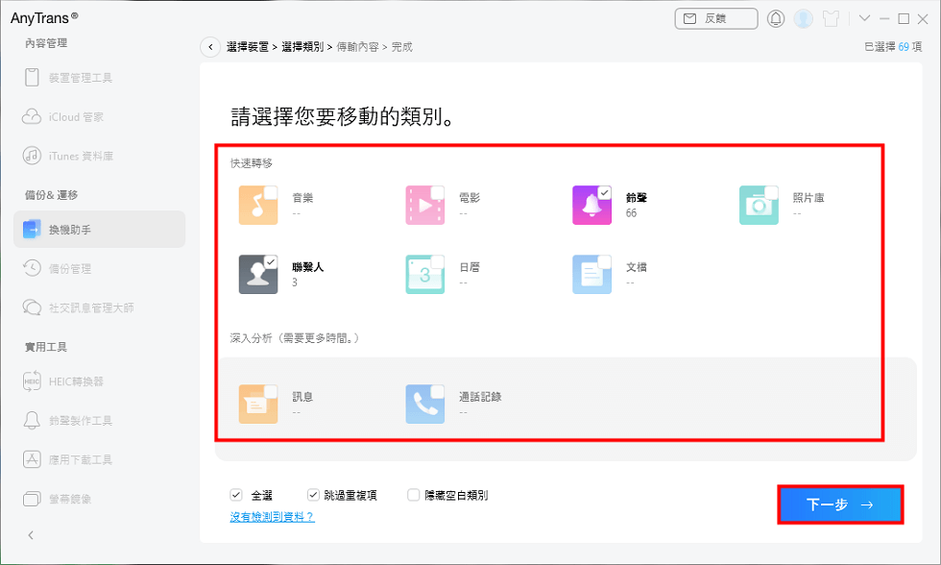Tick the 日曆 category checkbox
Image resolution: width=941 pixels, height=565 pixels.
click(x=438, y=261)
